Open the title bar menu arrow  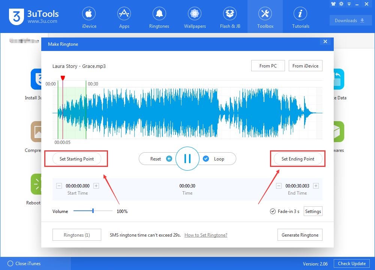pos(349,4)
